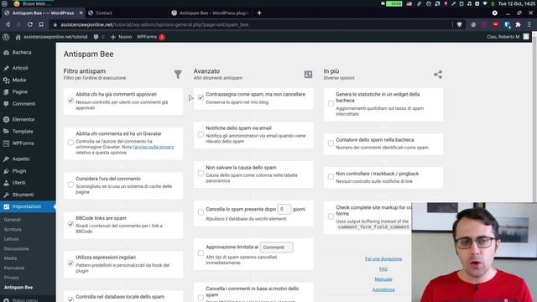Screen dimensions: 537x302
Task: Uncheck BBCode links are spam
Action: coord(70,224)
